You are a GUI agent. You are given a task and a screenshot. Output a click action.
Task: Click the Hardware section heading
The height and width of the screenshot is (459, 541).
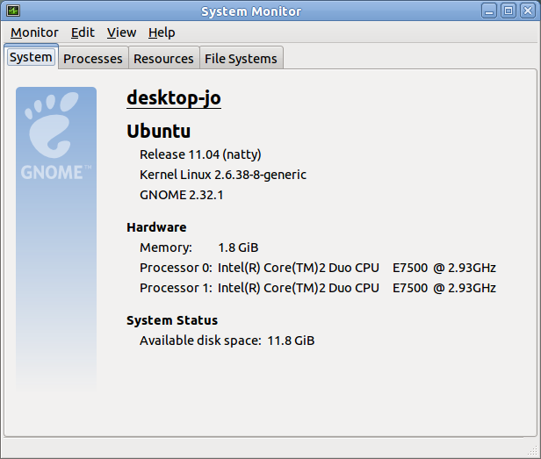click(x=156, y=227)
